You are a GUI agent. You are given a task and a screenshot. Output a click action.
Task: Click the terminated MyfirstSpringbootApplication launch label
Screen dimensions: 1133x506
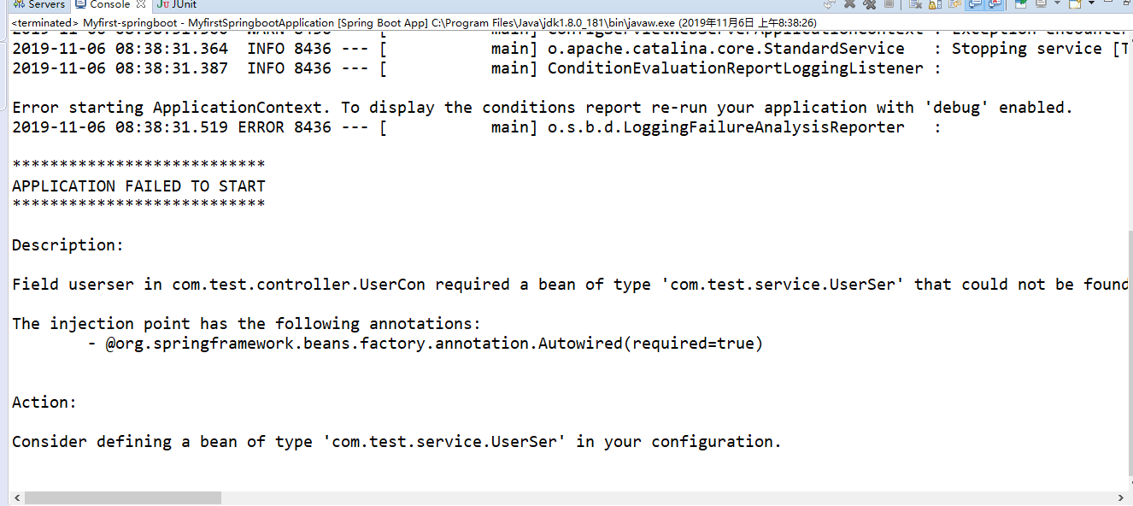tap(414, 22)
